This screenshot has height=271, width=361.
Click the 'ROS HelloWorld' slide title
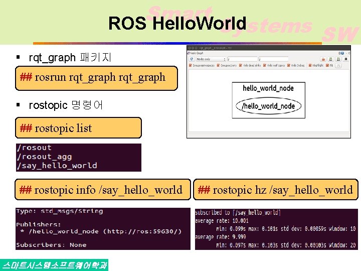tap(177, 23)
